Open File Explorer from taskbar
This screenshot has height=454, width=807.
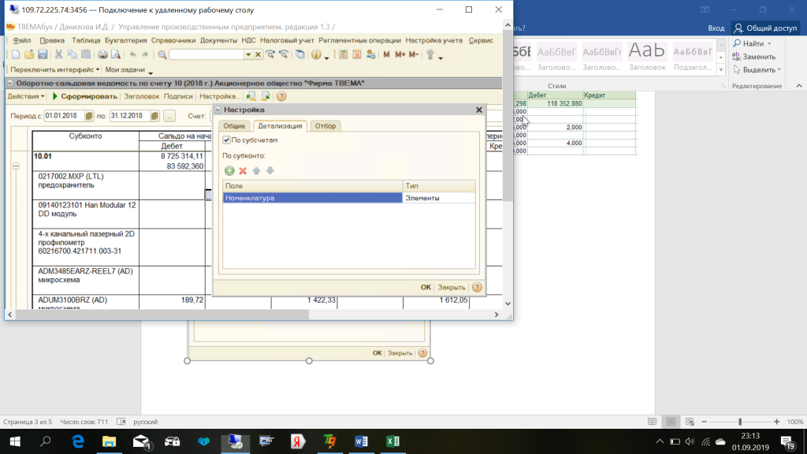tap(109, 441)
